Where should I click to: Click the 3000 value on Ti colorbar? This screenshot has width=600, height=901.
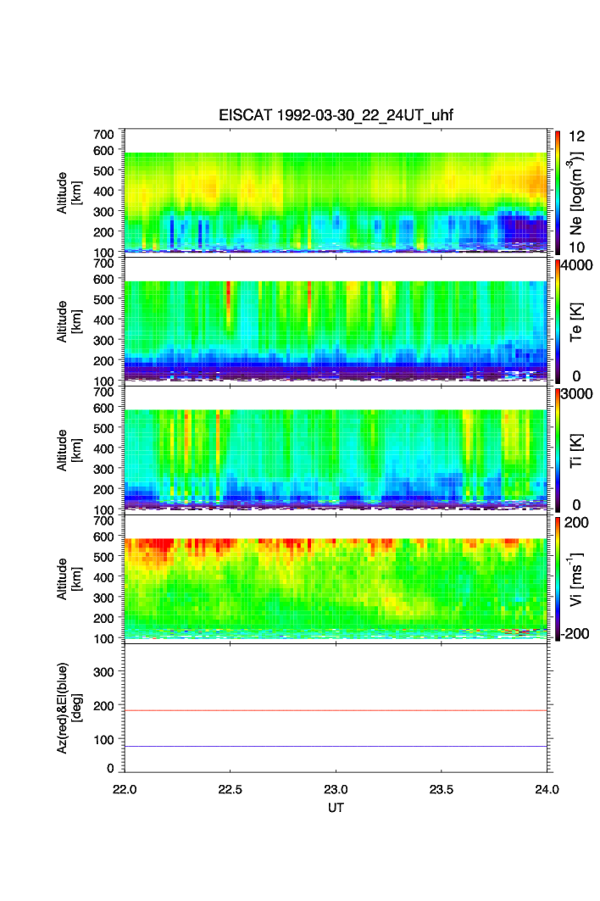coord(577,393)
